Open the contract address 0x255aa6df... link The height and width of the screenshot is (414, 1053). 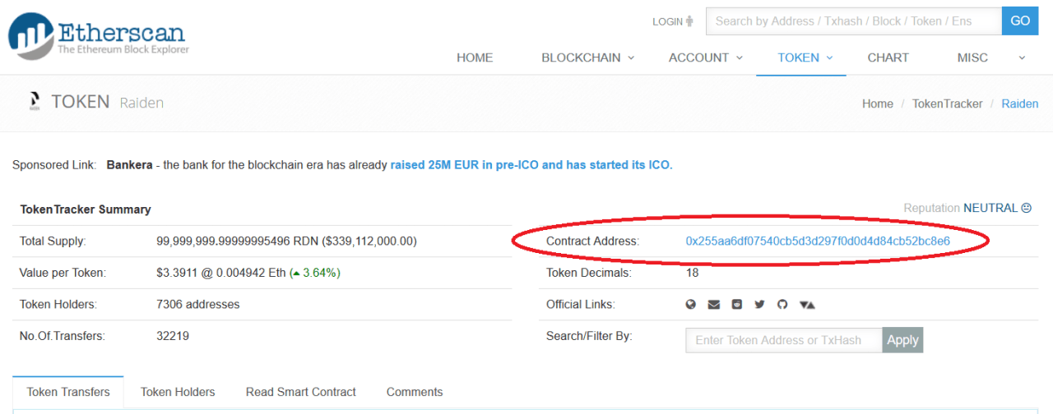click(x=818, y=241)
